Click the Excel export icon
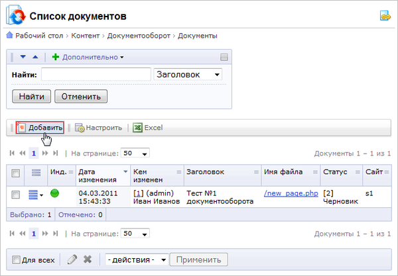Viewport: 398px width, 276px height. pyautogui.click(x=138, y=128)
